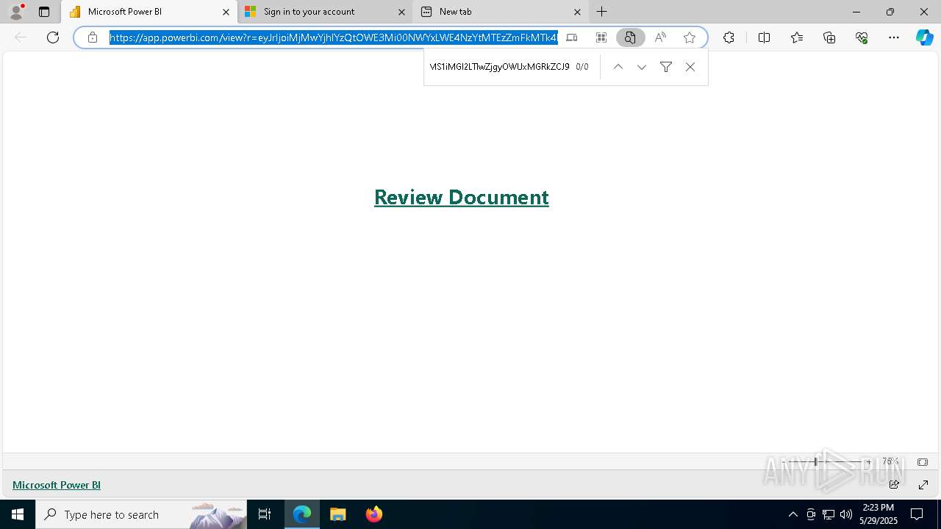Open a new browser tab
Viewport: 941px width, 529px height.
602,12
